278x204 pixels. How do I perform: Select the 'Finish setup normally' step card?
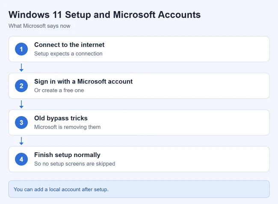click(x=139, y=159)
